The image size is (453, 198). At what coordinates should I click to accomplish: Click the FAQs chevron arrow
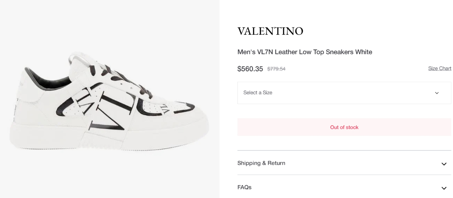(444, 188)
